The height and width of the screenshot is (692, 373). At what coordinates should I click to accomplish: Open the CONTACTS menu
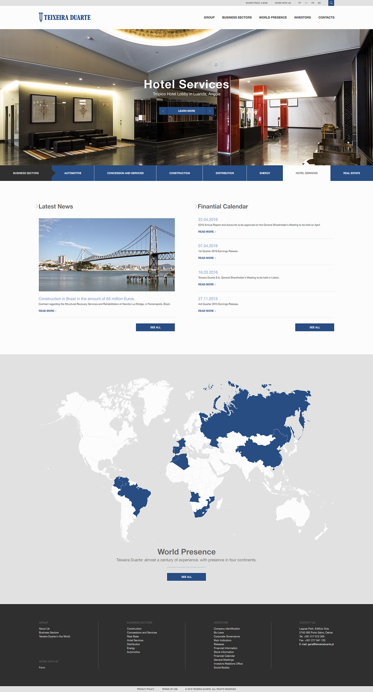(x=326, y=18)
